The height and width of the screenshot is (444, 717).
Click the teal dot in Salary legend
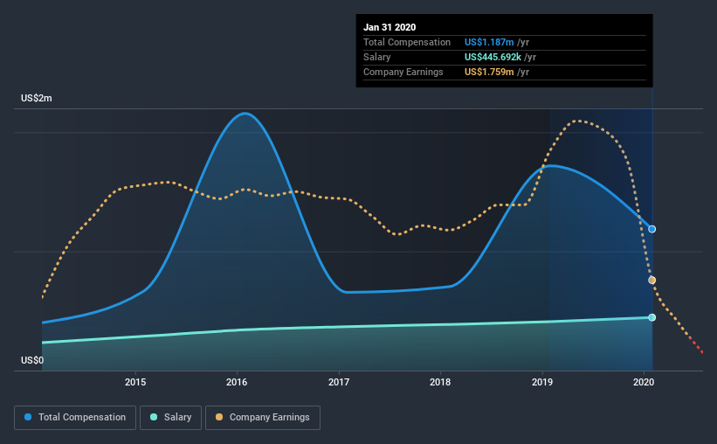point(154,417)
